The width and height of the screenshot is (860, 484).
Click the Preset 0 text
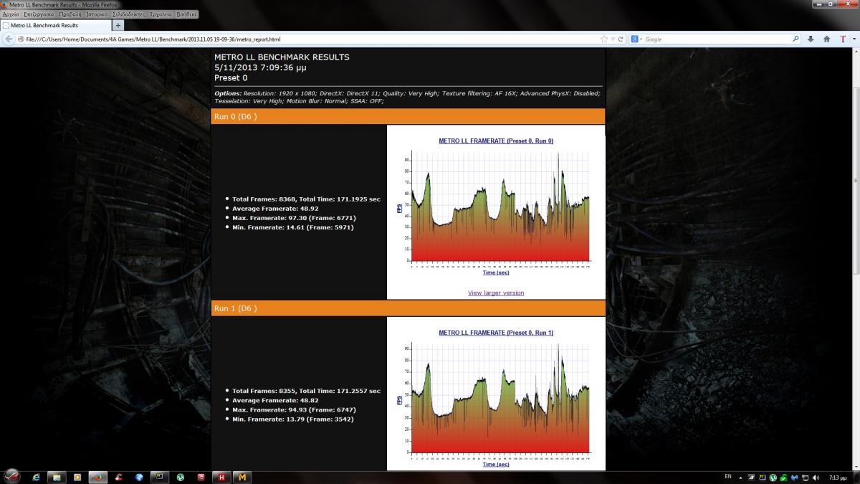click(231, 77)
